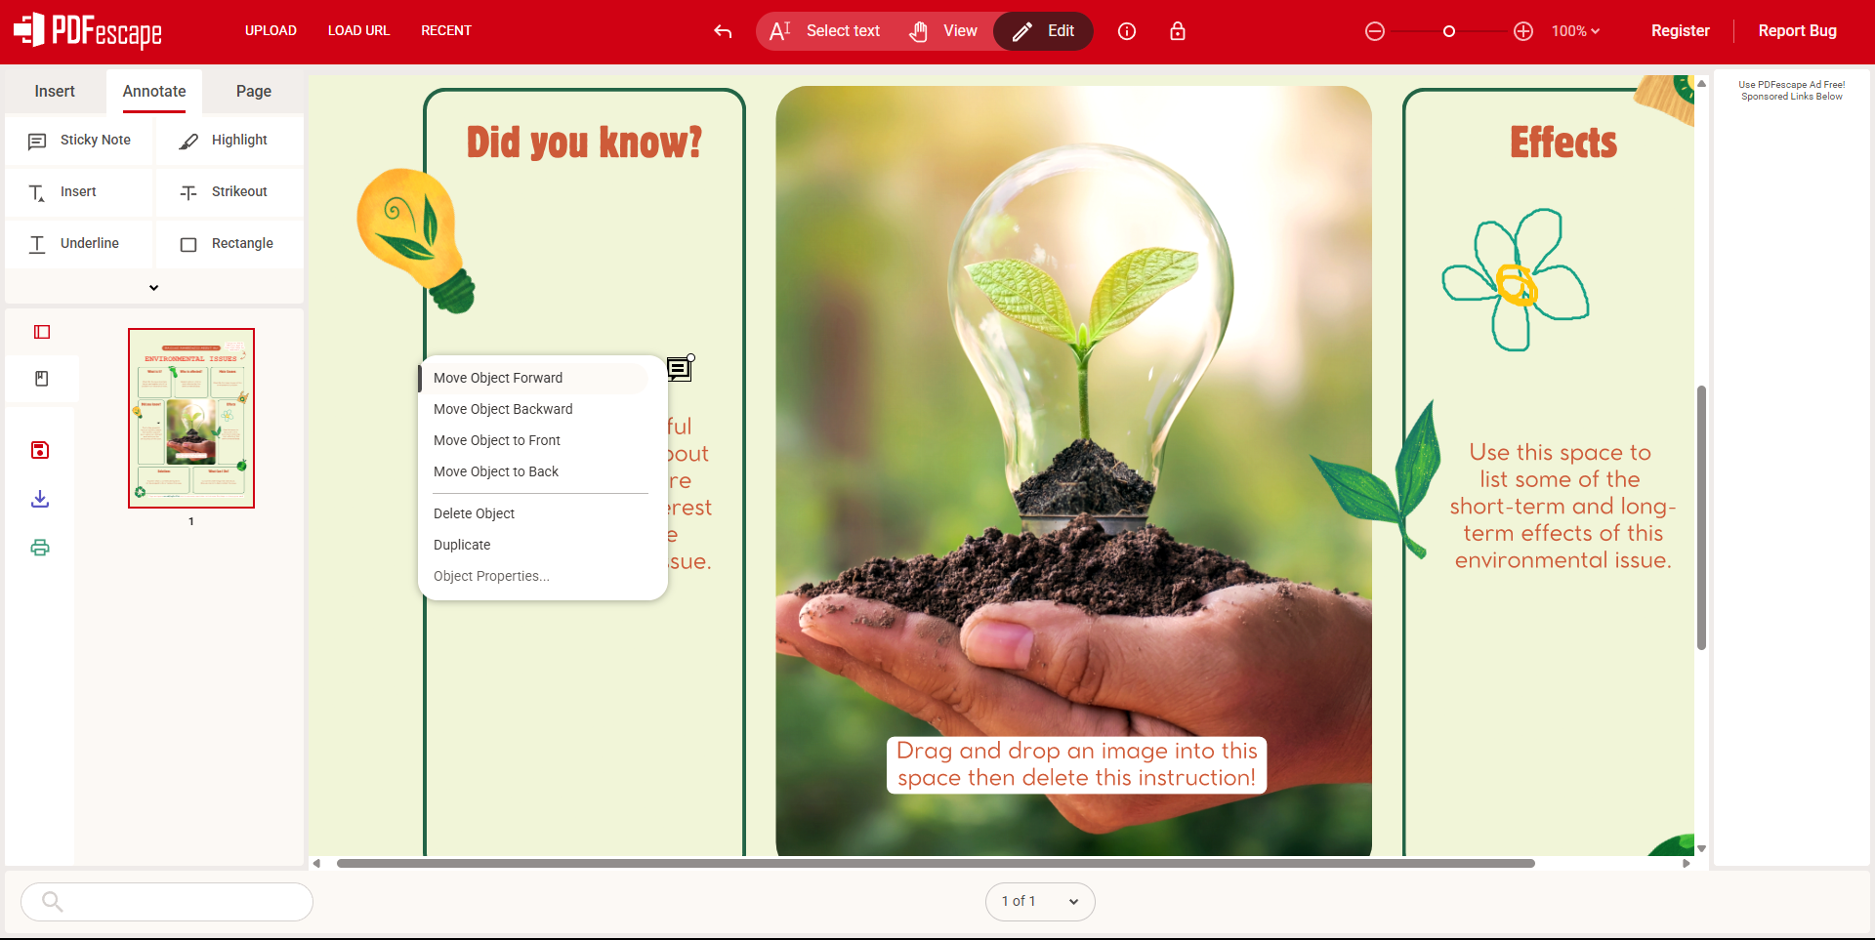
Task: Click the save document icon
Action: tap(40, 450)
